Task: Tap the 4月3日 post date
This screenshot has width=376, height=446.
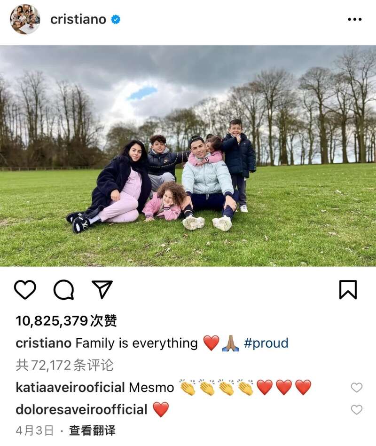Action: [x=35, y=430]
